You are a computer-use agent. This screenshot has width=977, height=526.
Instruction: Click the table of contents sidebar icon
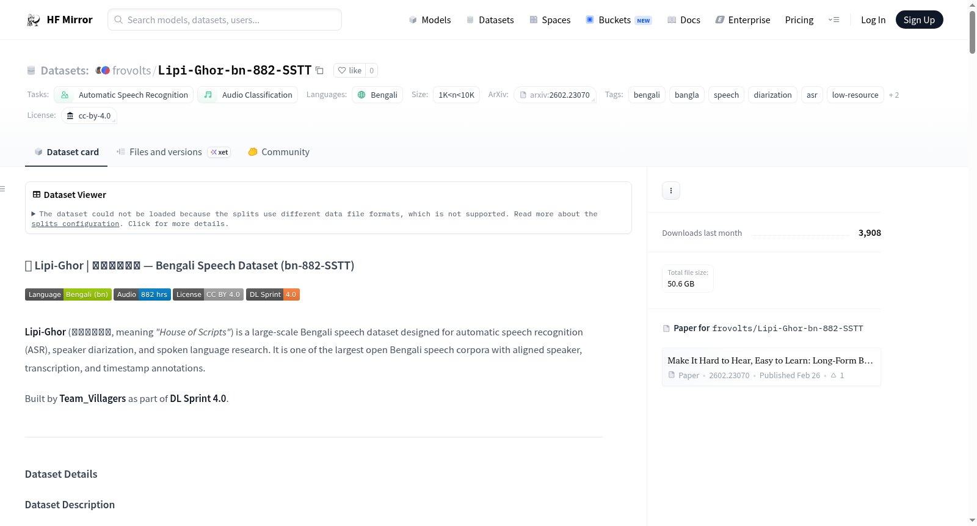click(x=2, y=189)
